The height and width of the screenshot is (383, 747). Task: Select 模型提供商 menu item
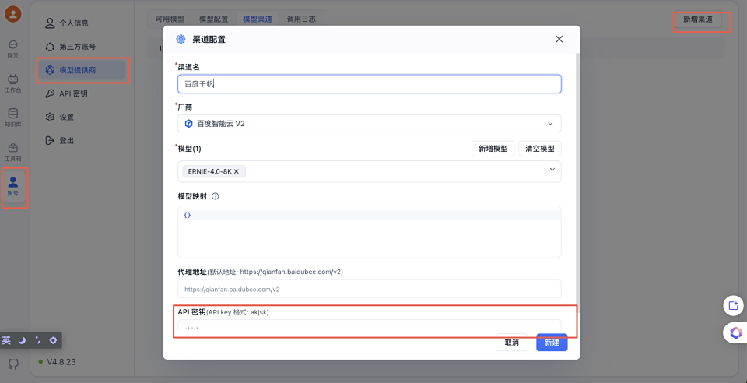pyautogui.click(x=82, y=70)
